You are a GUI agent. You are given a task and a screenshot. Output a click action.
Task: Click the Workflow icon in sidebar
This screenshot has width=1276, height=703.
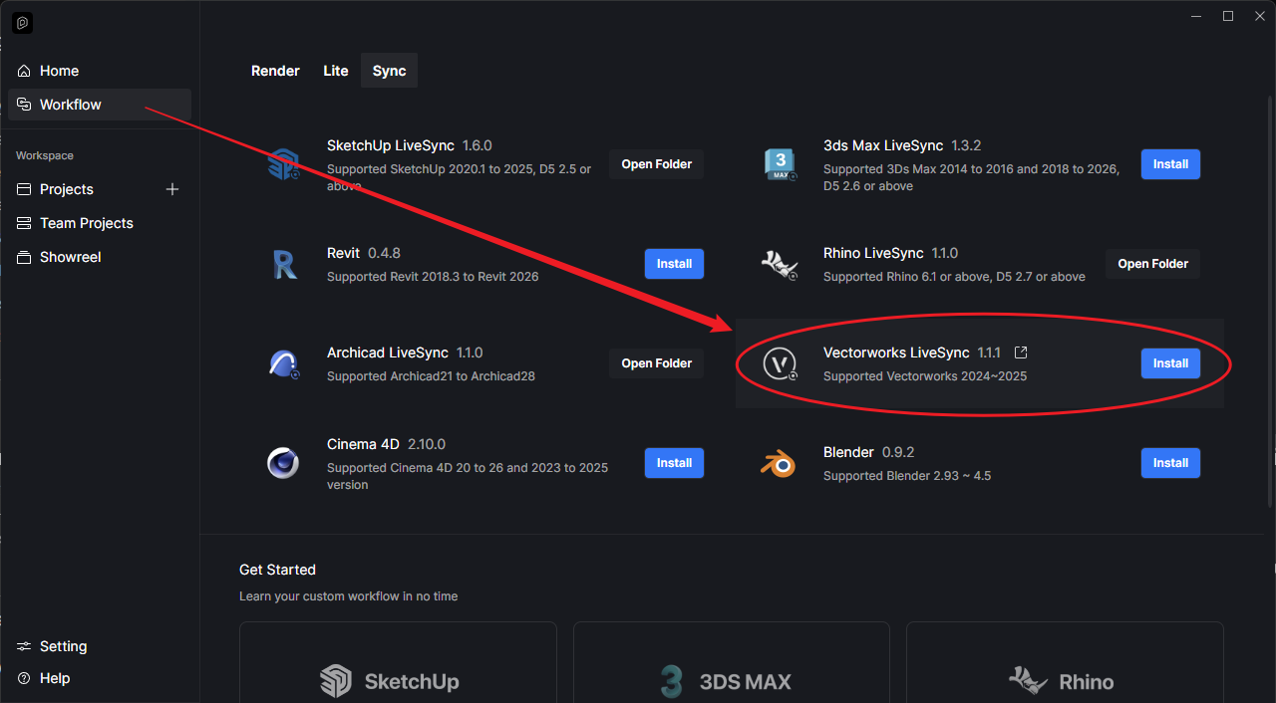coord(24,105)
